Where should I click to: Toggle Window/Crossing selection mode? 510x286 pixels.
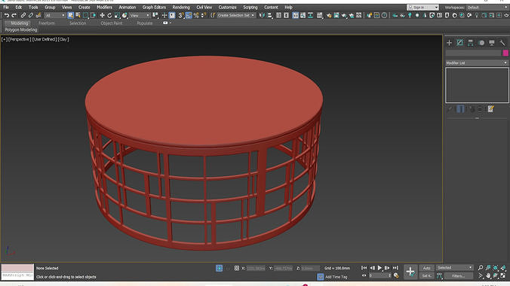pyautogui.click(x=93, y=15)
